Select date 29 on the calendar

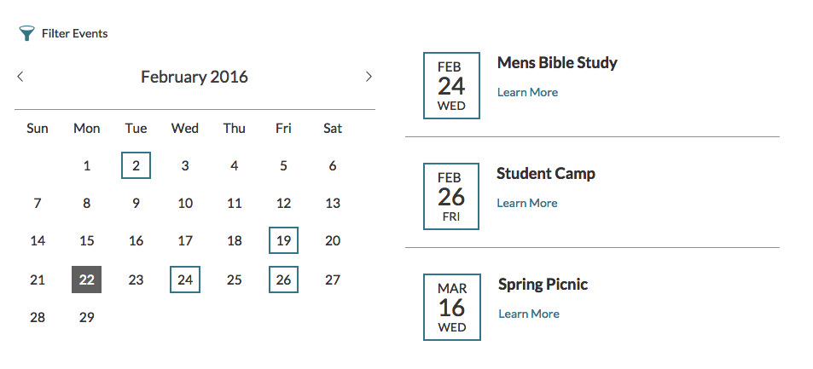click(86, 317)
